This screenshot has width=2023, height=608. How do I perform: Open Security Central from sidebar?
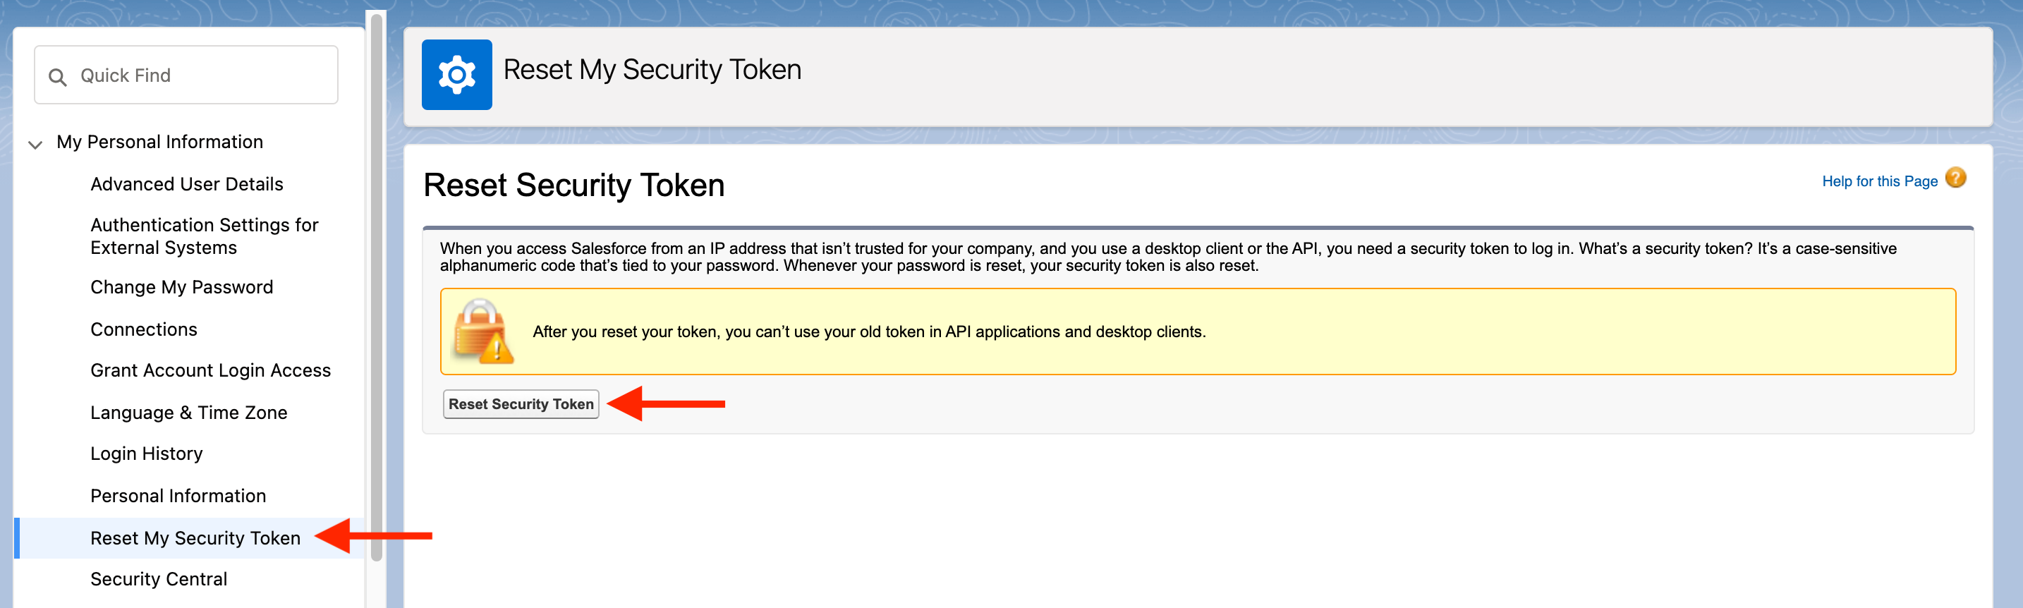(159, 579)
